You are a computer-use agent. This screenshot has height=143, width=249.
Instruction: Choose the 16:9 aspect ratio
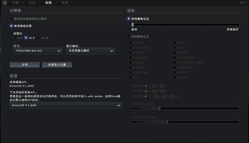pos(26,38)
